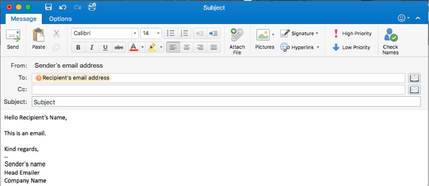Click the save floppy disk icon

pyautogui.click(x=48, y=7)
